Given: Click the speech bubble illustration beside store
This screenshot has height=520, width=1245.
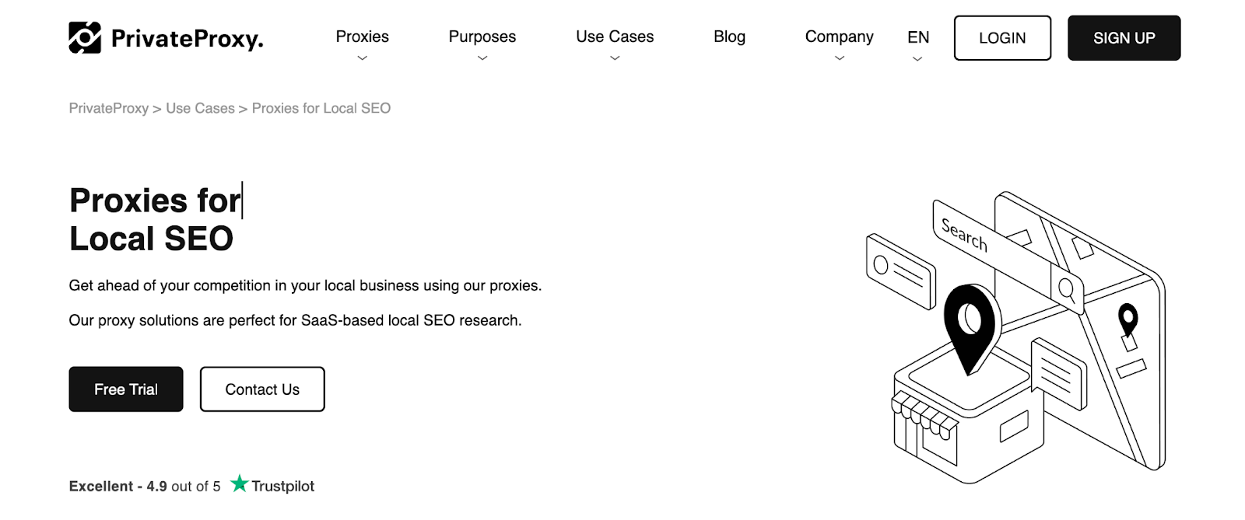Looking at the screenshot, I should 1058,374.
